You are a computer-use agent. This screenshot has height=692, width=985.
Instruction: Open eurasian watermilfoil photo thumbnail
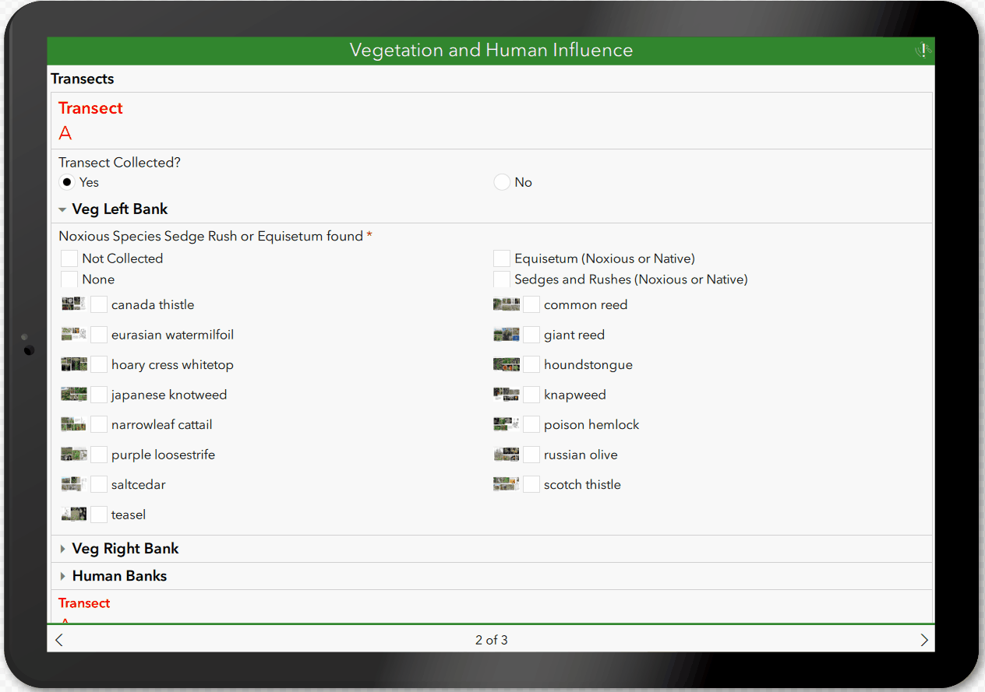point(73,335)
